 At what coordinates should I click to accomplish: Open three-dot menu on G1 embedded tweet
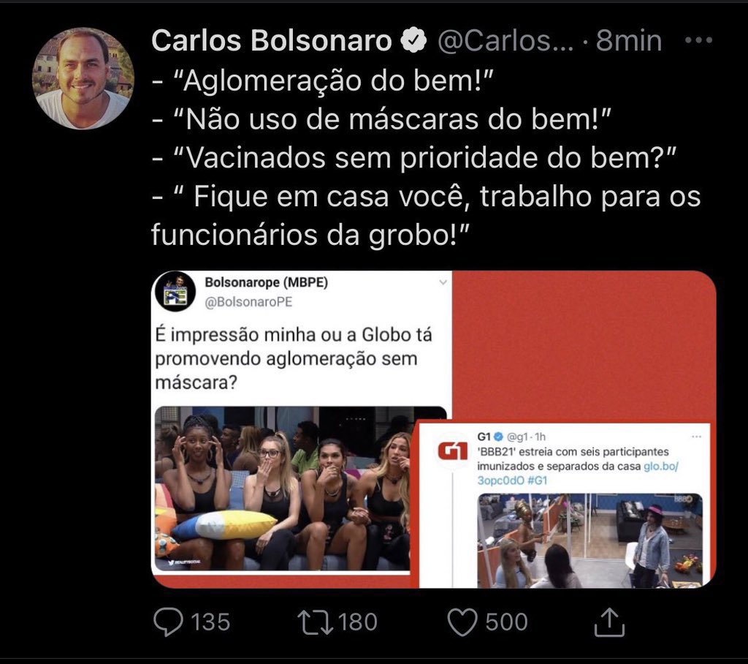(x=696, y=437)
